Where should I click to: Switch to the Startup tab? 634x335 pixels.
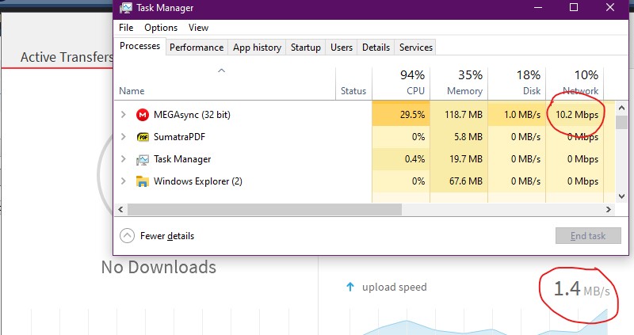pyautogui.click(x=305, y=48)
